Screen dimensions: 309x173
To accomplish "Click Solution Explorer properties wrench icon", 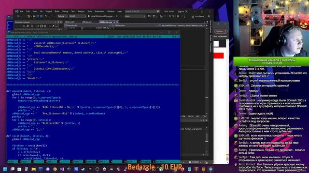I will (x=53, y=26).
